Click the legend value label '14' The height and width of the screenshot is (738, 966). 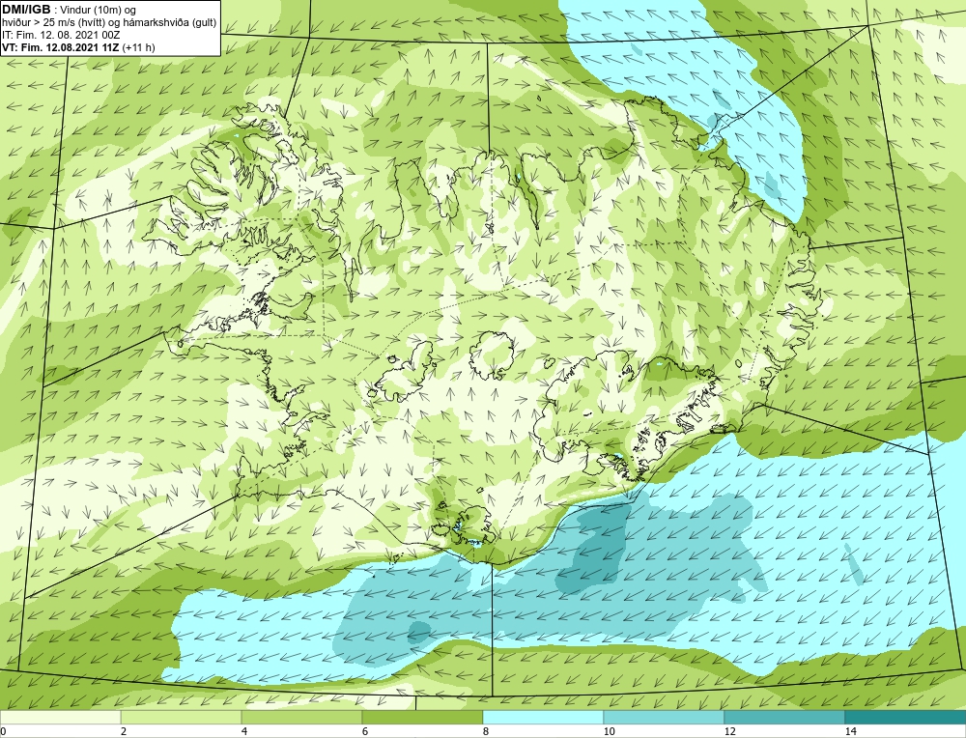tap(850, 731)
